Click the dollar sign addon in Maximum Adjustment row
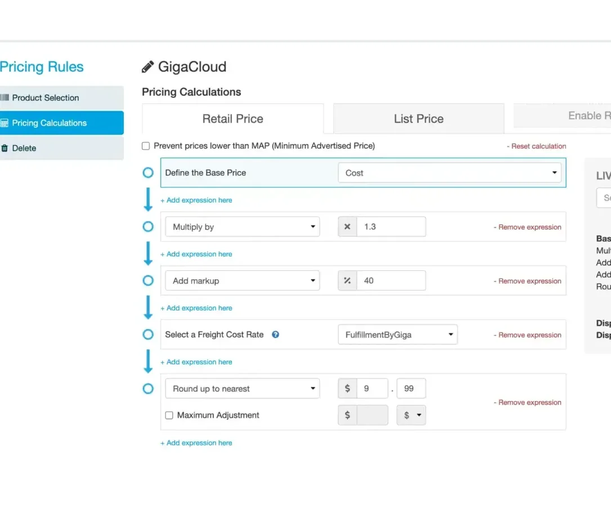Viewport: 611px width, 522px height. point(347,415)
